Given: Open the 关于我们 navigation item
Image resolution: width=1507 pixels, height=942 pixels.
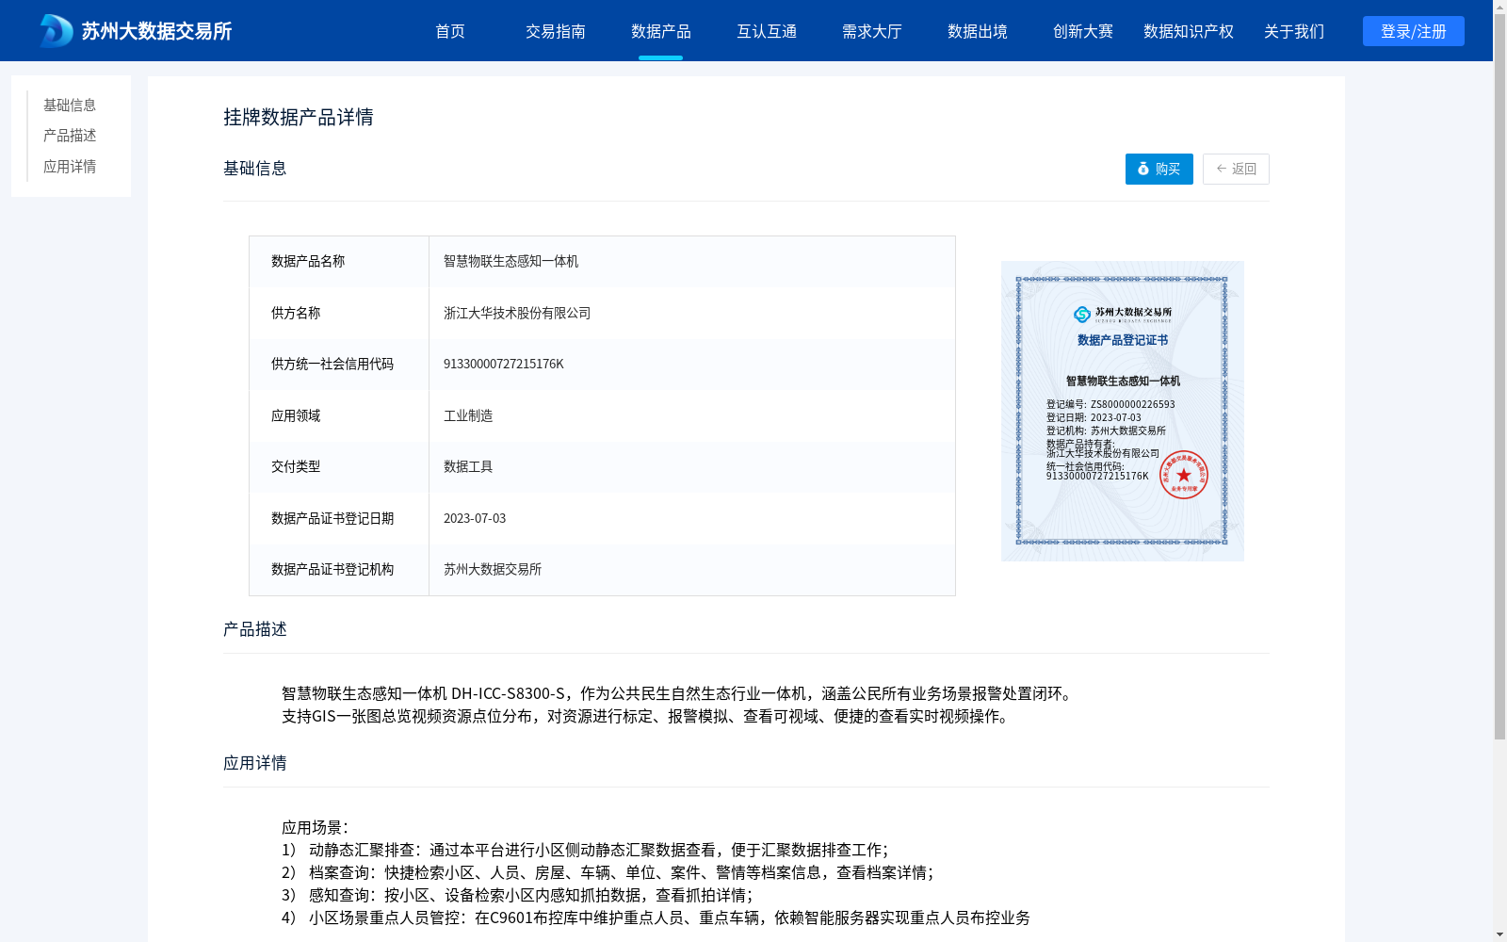Looking at the screenshot, I should pyautogui.click(x=1294, y=31).
